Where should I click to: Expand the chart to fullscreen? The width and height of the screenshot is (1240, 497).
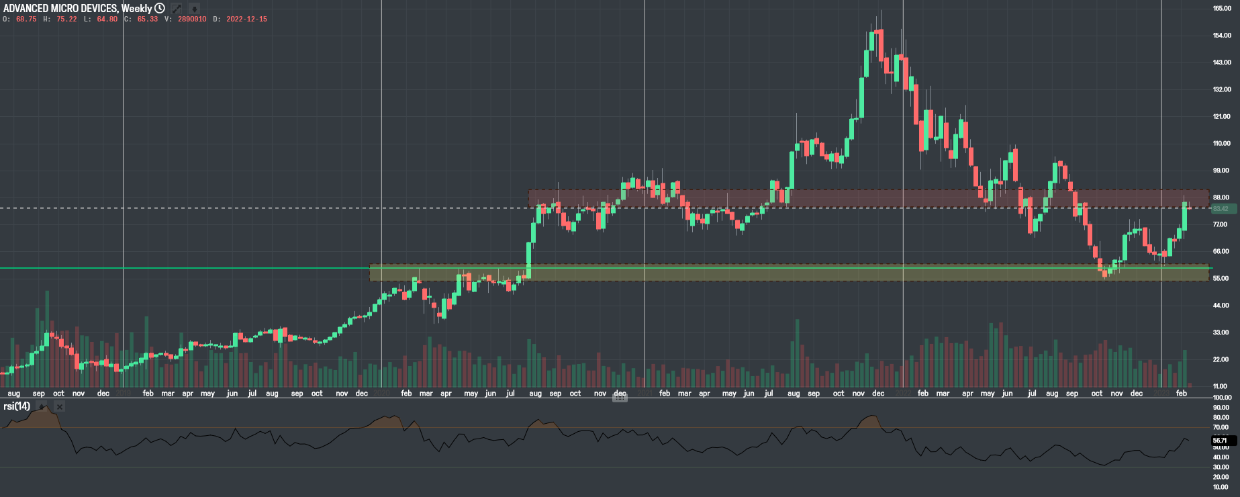point(177,9)
